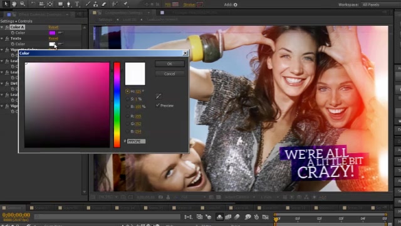Select the Hand tool
Screen dimensions: 401x226
tap(14, 4)
